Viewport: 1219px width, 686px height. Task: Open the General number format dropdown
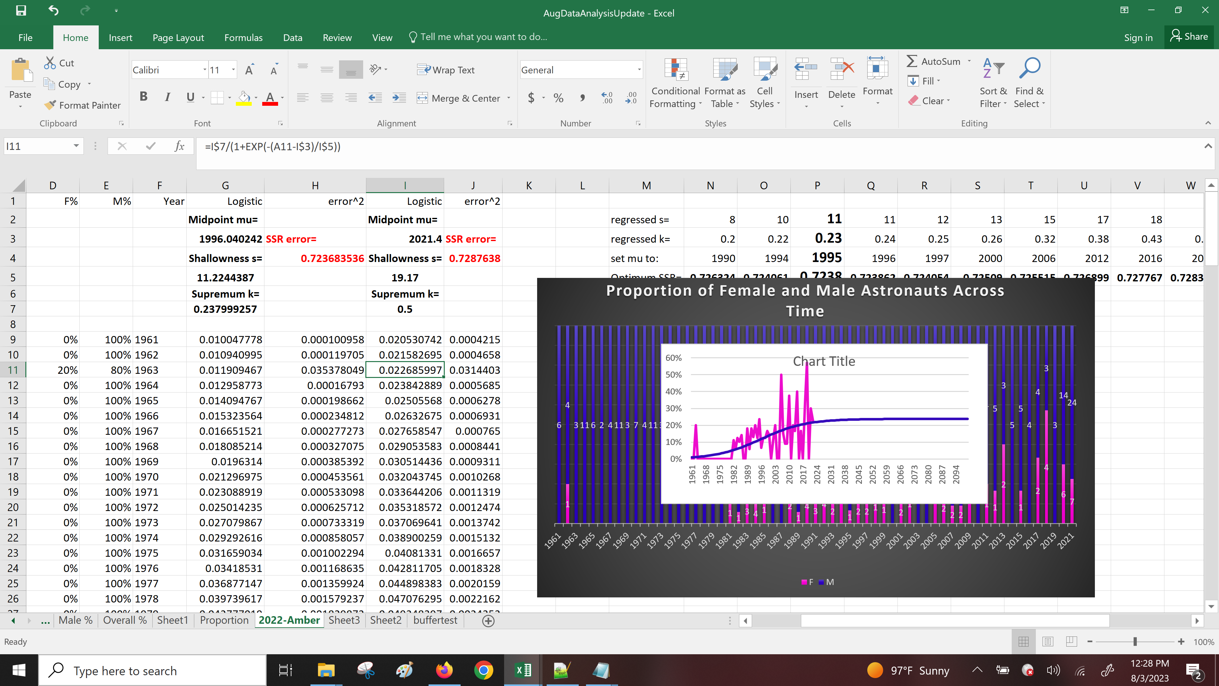click(639, 70)
